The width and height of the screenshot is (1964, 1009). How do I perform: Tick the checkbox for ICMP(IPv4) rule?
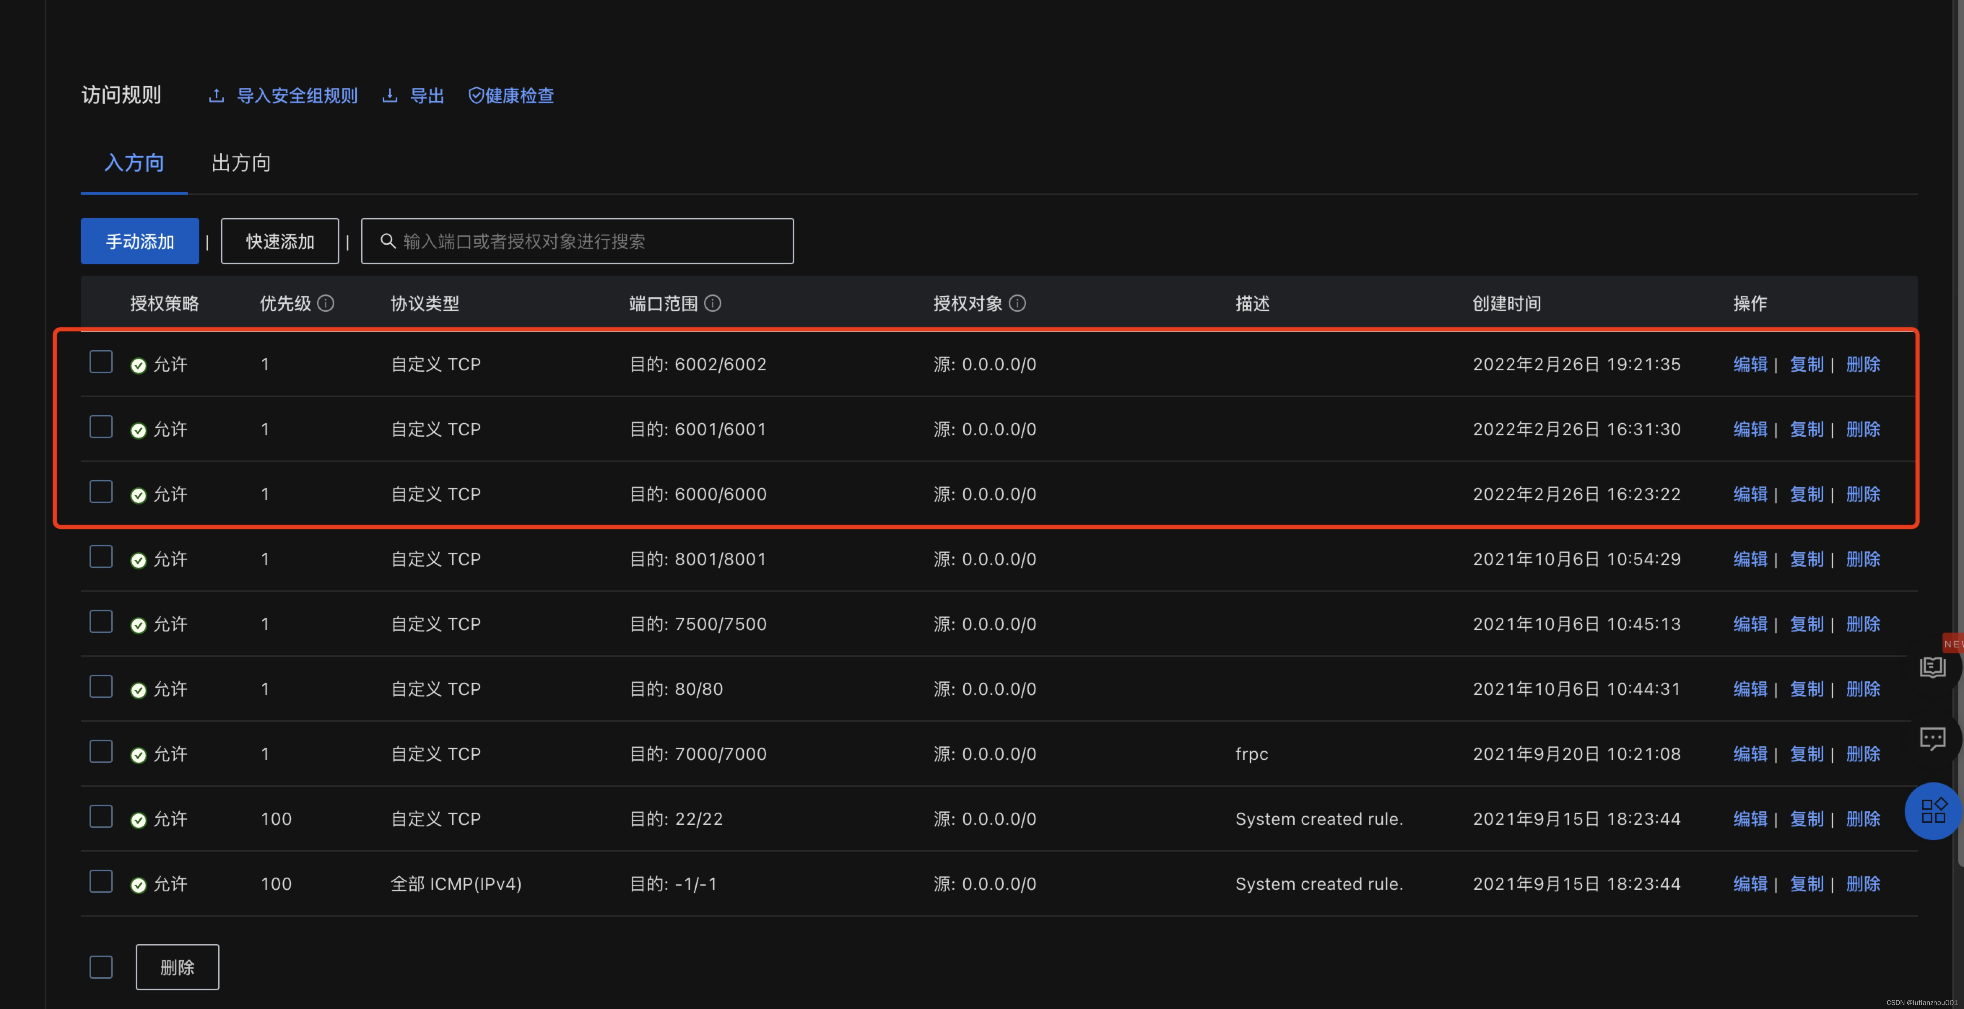click(x=101, y=881)
